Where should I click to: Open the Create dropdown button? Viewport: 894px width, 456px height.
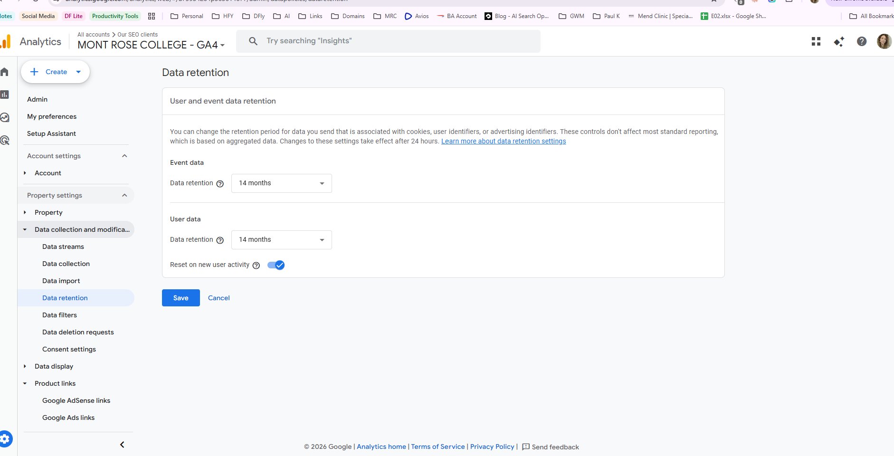click(x=56, y=72)
